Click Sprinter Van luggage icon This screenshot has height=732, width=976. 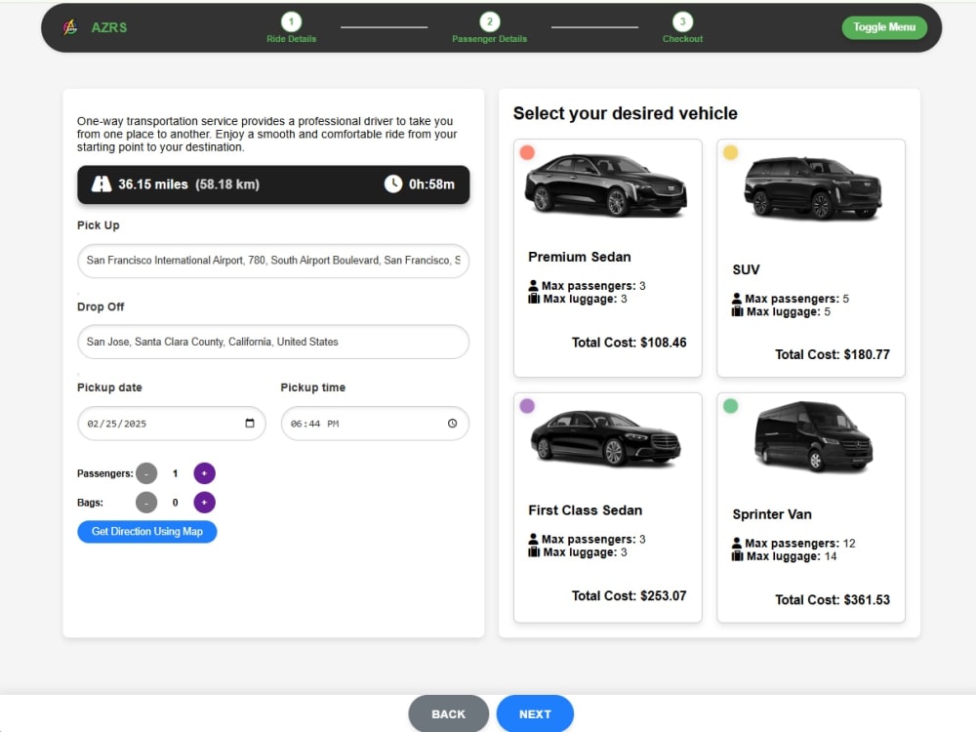[x=737, y=556]
